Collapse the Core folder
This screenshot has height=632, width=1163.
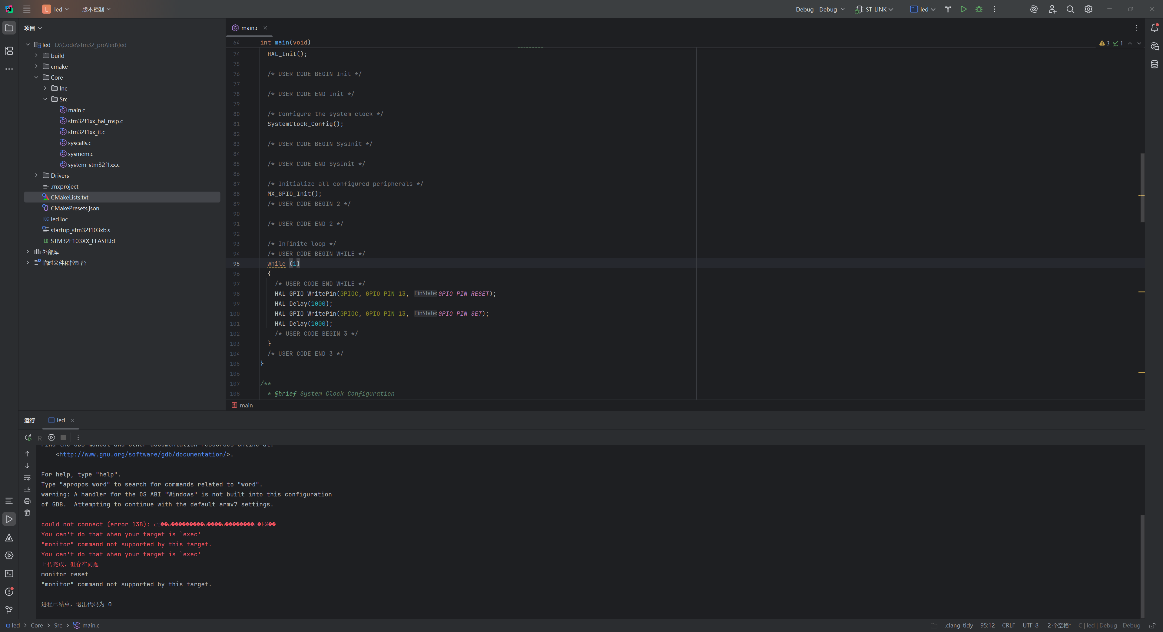click(x=36, y=77)
